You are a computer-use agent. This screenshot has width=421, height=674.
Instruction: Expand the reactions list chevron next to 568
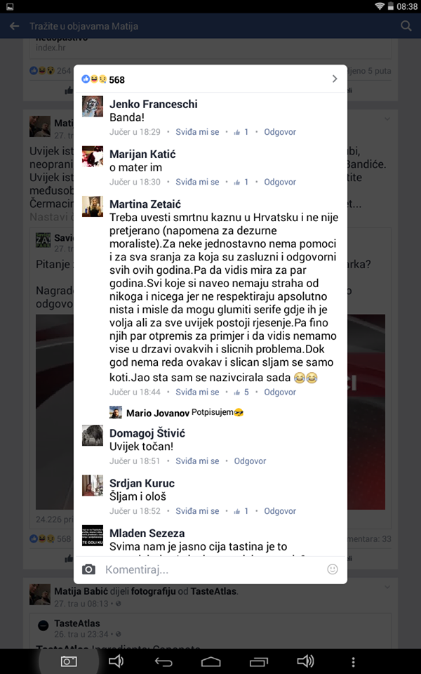coord(335,79)
